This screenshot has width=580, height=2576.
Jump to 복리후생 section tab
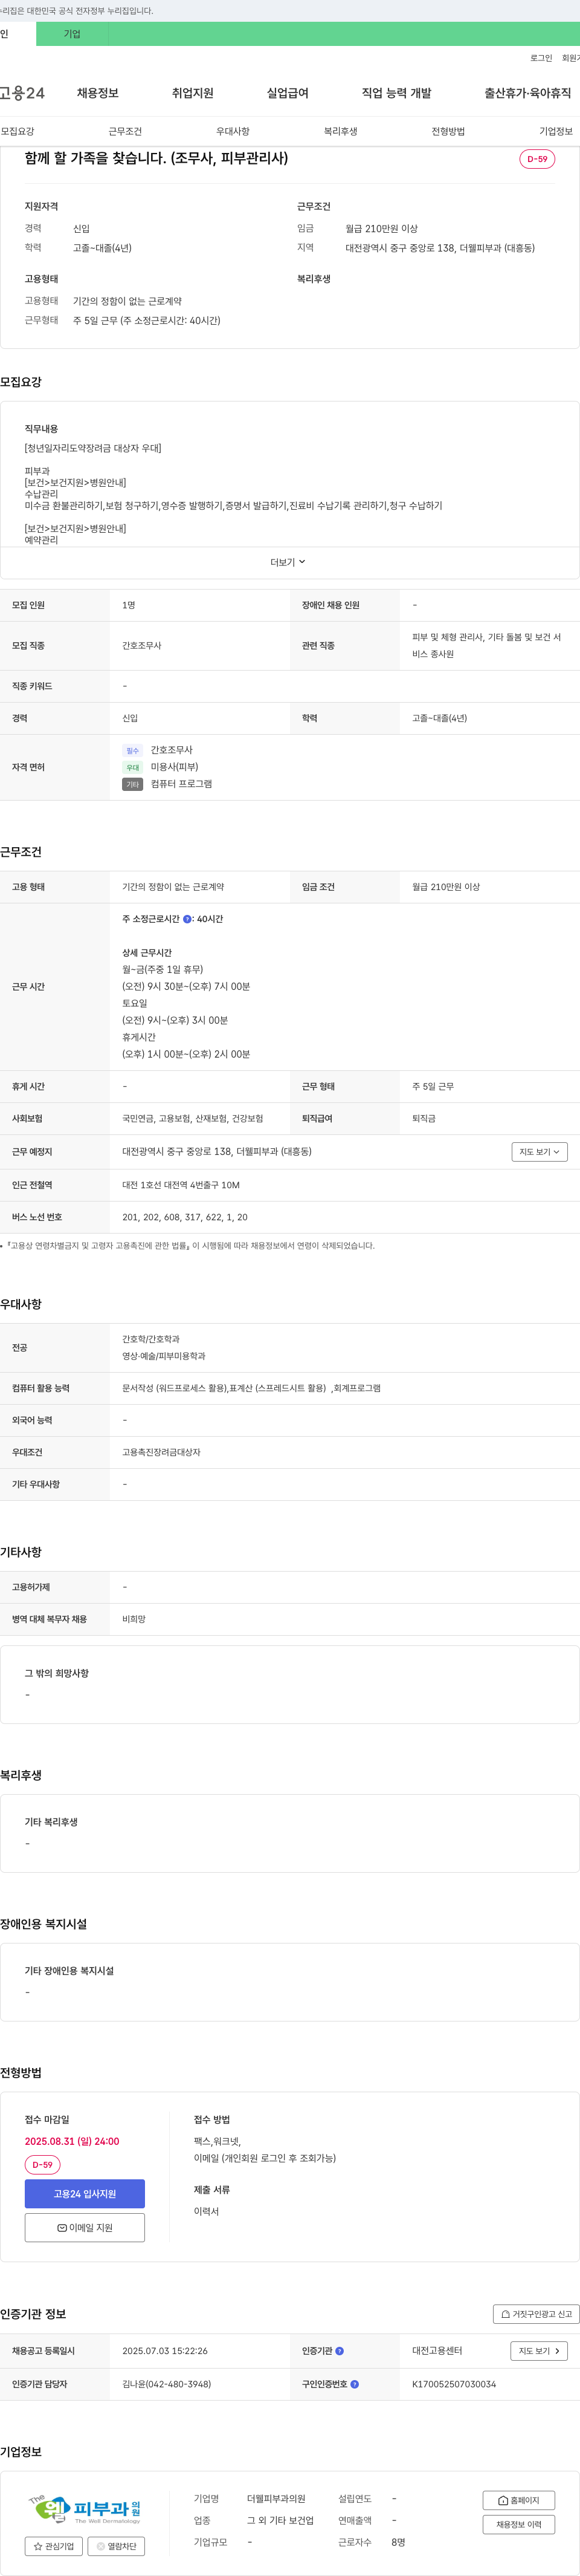pyautogui.click(x=340, y=131)
